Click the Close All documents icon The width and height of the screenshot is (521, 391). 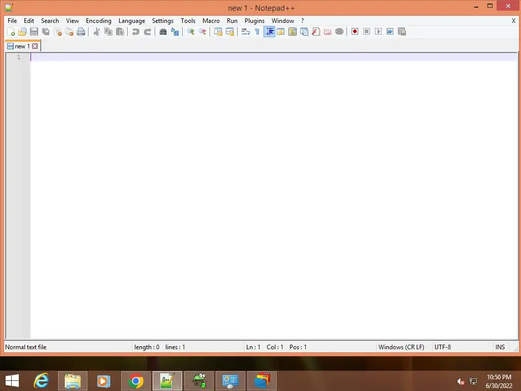[69, 32]
